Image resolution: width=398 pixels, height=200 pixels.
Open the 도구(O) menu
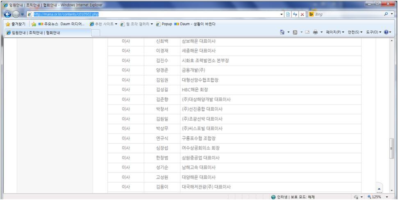(374, 32)
